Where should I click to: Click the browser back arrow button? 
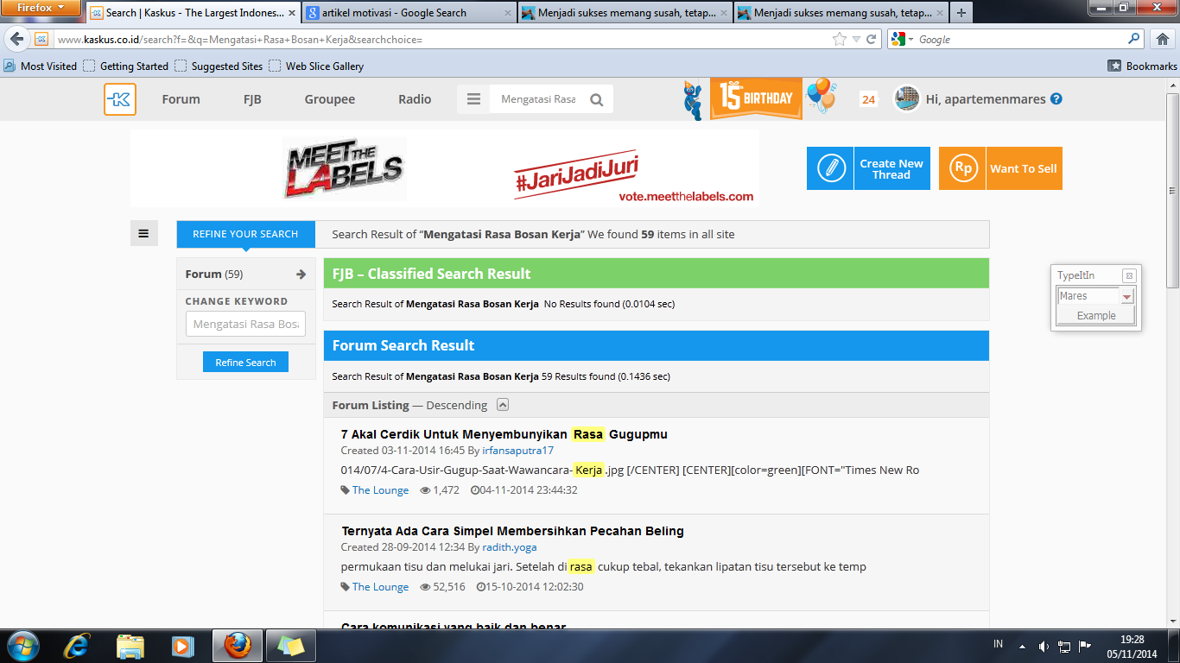pos(17,39)
